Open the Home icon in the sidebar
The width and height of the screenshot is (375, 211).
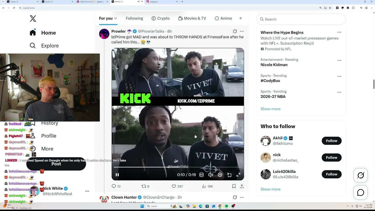click(x=33, y=33)
